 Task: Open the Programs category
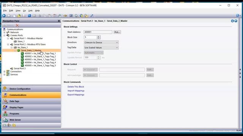coord(32,113)
